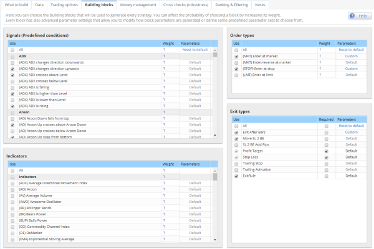Enable ADX changes direction downwards signal
Viewport: 374px width, 249px height.
point(12,63)
